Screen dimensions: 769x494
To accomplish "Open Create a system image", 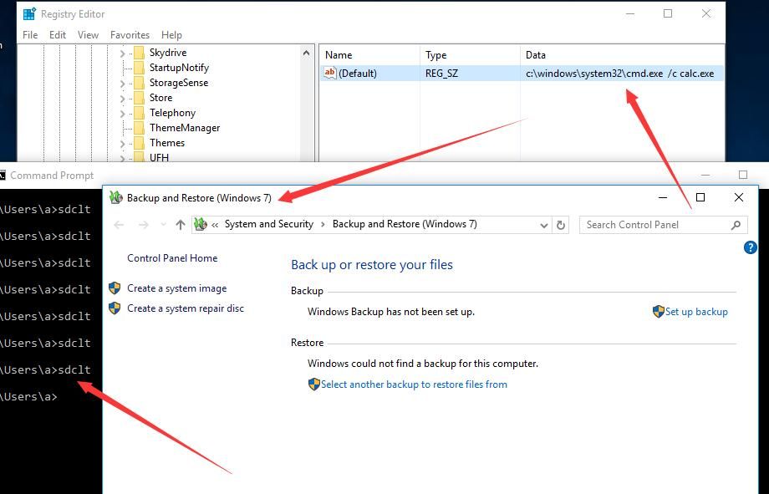I will (176, 288).
